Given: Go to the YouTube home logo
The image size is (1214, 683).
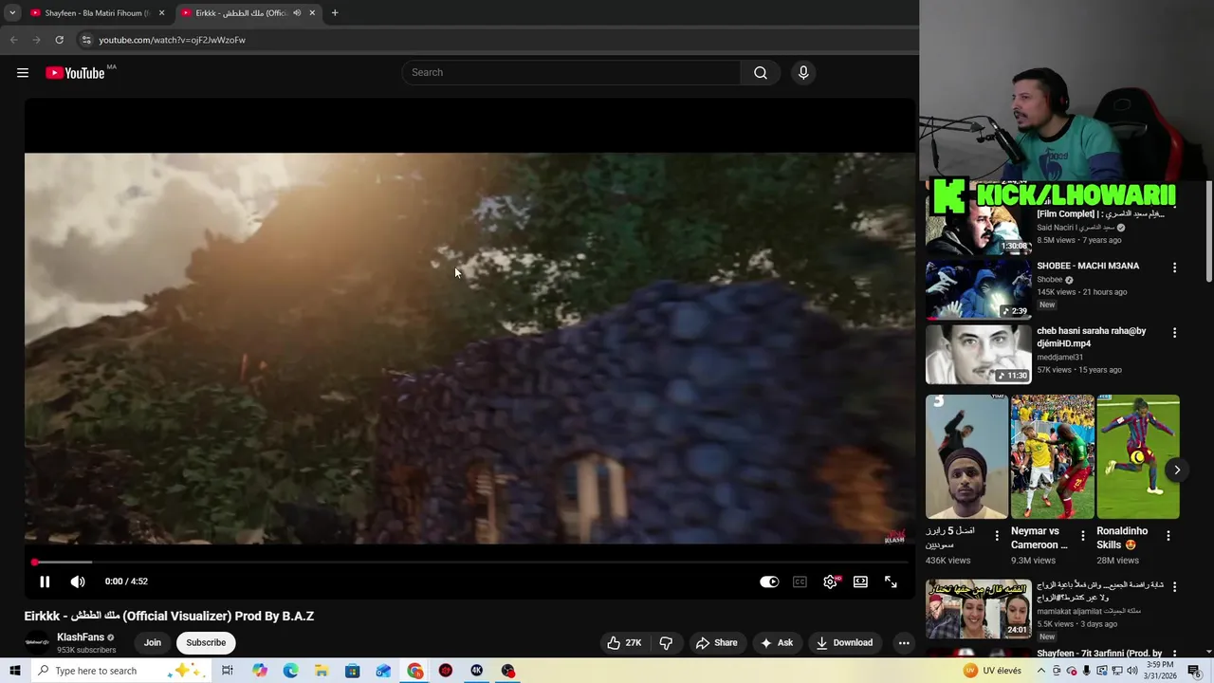Looking at the screenshot, I should (75, 73).
